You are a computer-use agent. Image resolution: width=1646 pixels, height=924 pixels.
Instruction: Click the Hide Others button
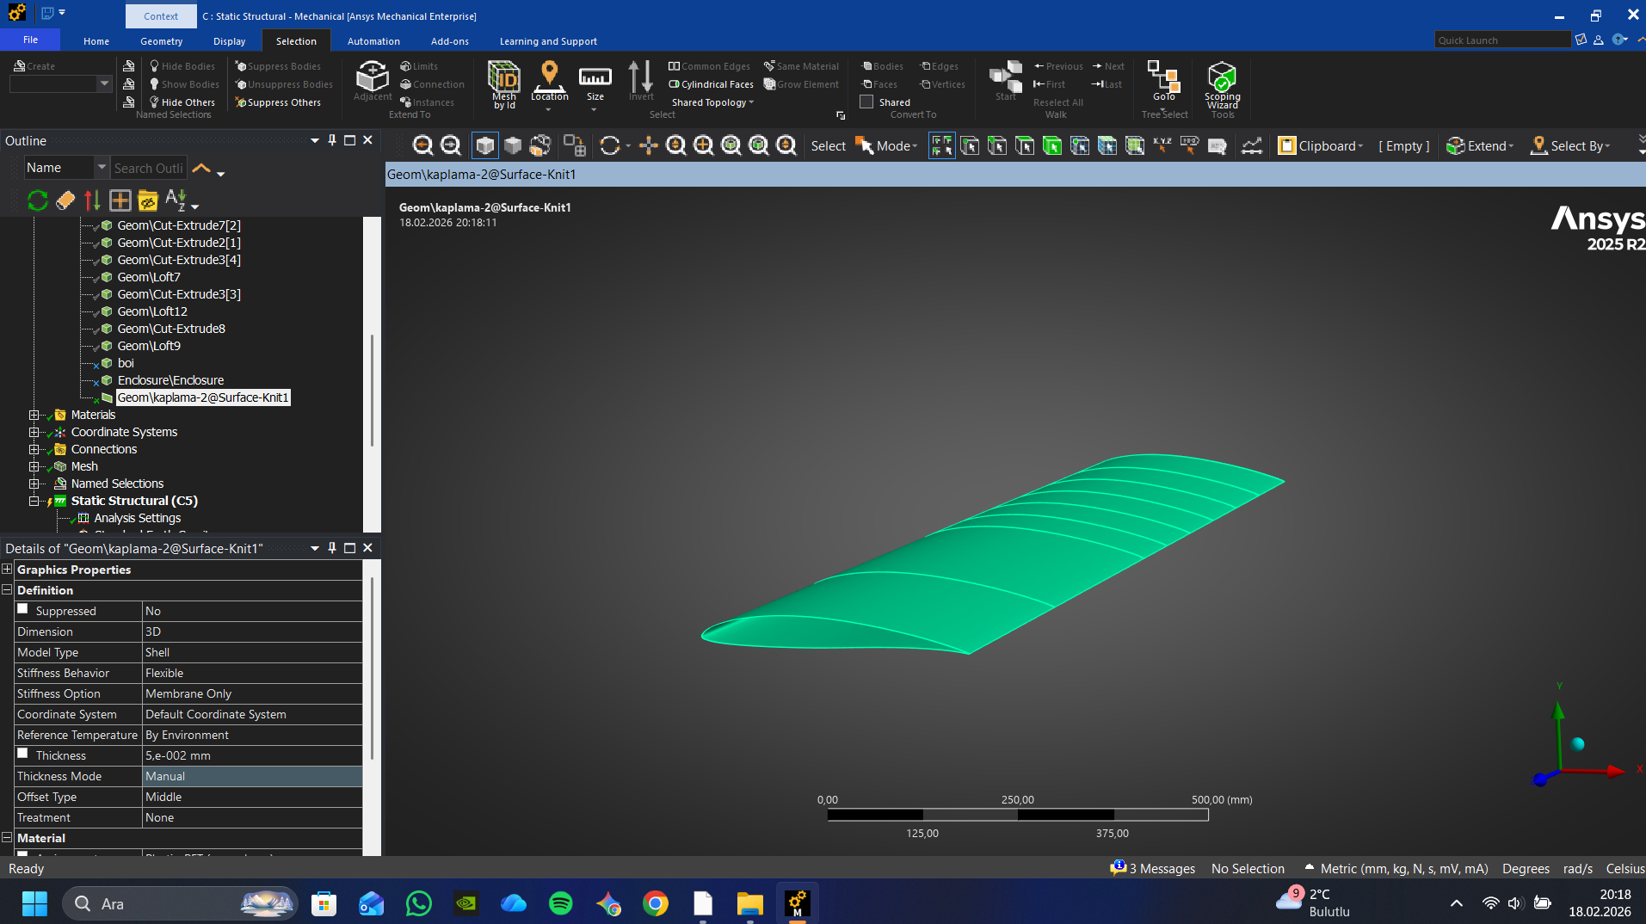[x=182, y=102]
